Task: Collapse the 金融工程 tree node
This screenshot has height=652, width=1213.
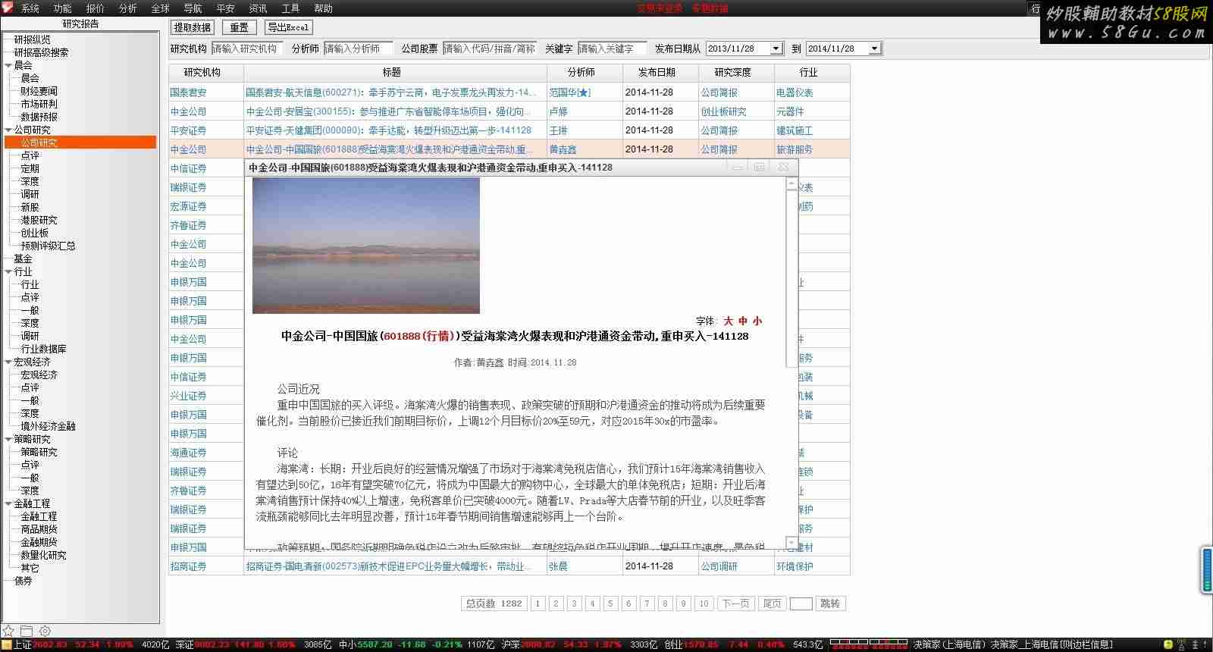Action: 8,503
